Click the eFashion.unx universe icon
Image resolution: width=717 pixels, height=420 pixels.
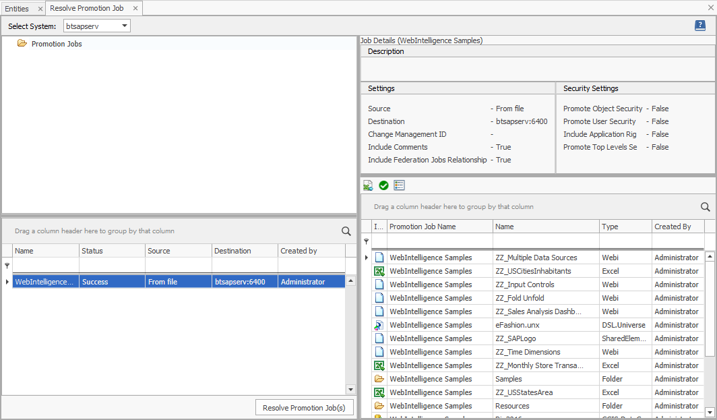tap(379, 325)
